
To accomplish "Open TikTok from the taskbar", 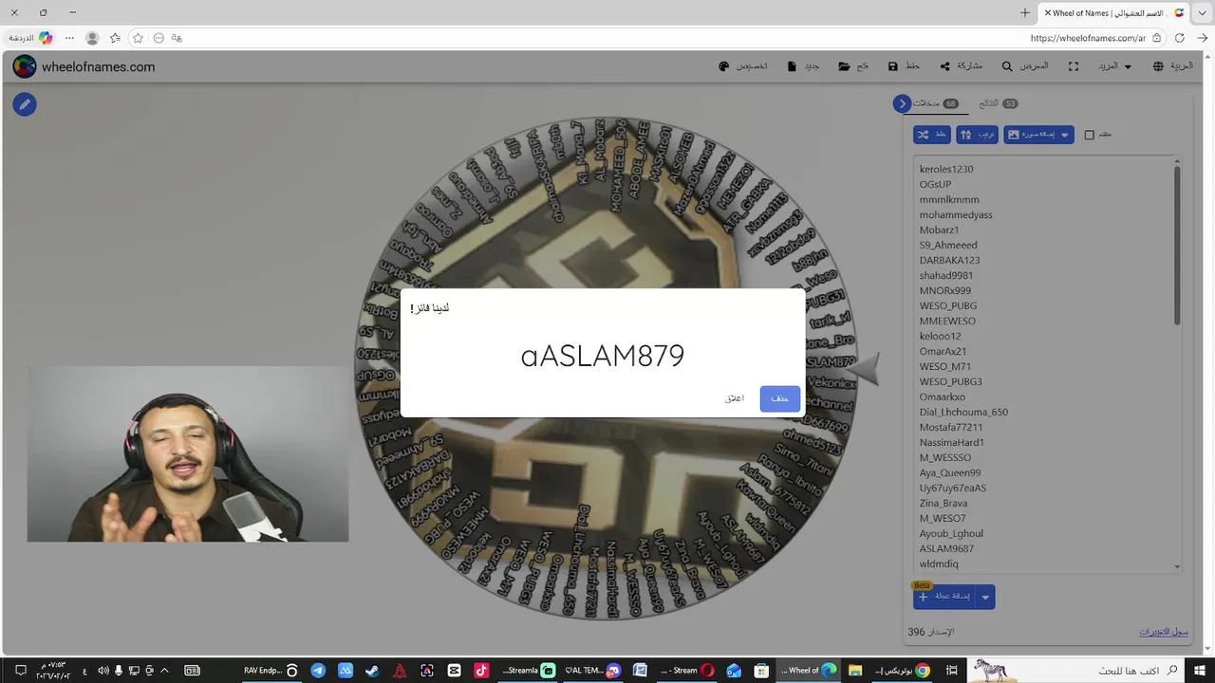I will pyautogui.click(x=481, y=670).
